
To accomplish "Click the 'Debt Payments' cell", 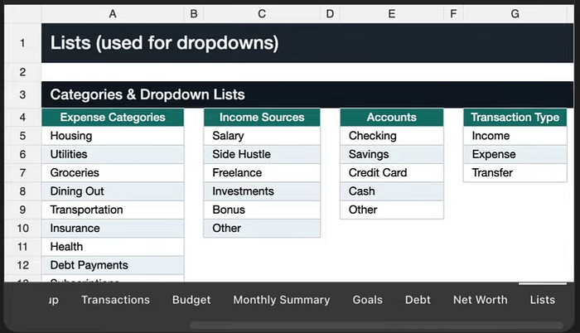I will (113, 265).
